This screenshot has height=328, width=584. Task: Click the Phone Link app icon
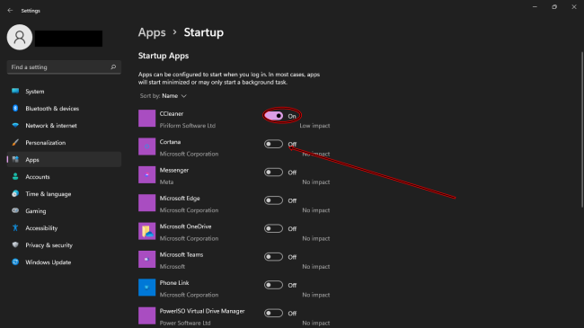tap(146, 288)
